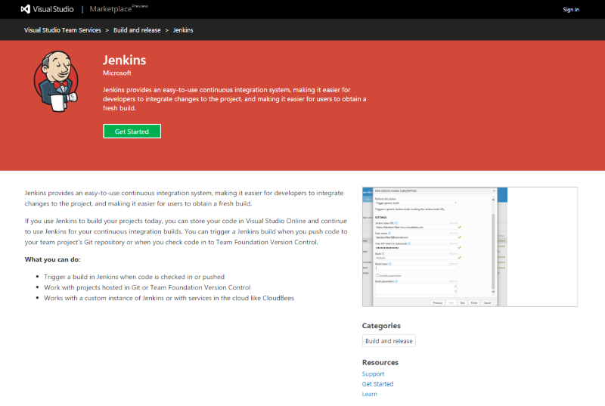Click 'Works with a custom instance' bullet
Image resolution: width=605 pixels, height=406 pixels.
coord(169,298)
